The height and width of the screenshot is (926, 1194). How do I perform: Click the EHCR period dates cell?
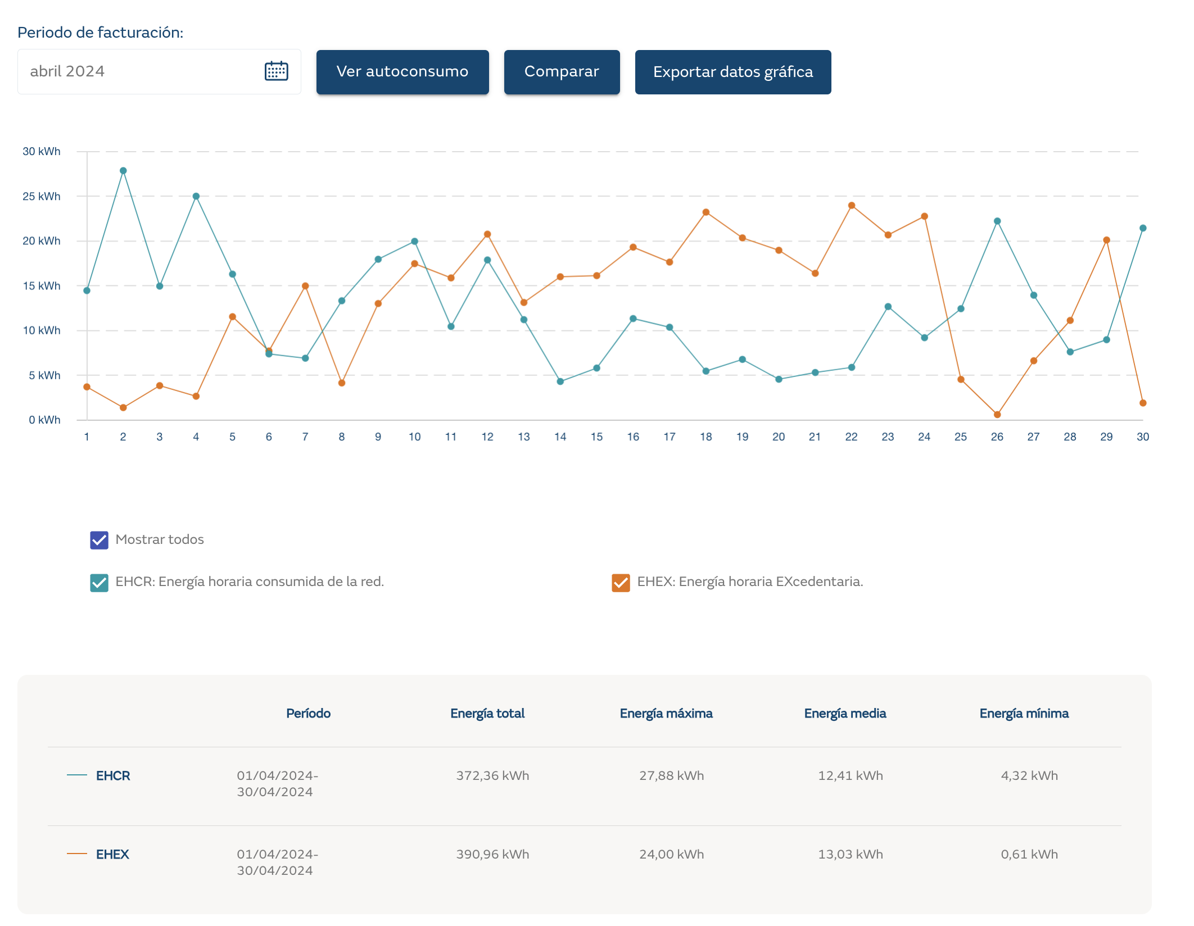(277, 784)
